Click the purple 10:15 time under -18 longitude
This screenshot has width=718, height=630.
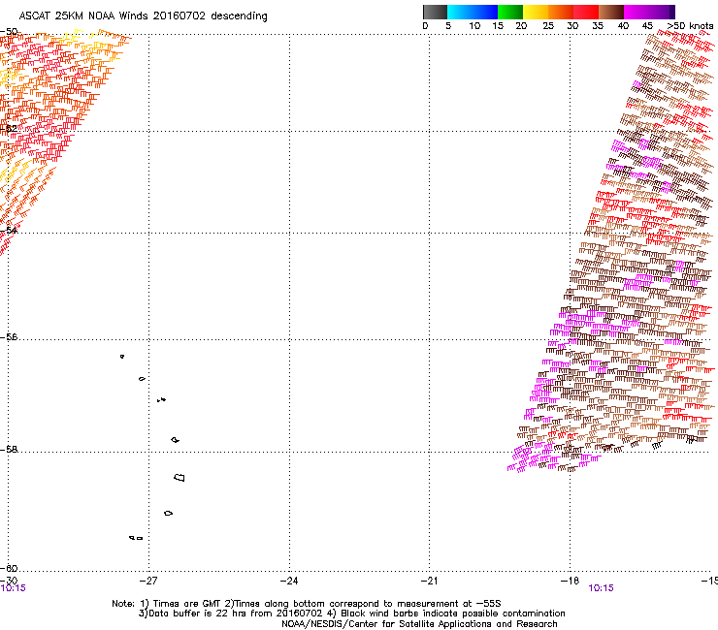point(601,588)
